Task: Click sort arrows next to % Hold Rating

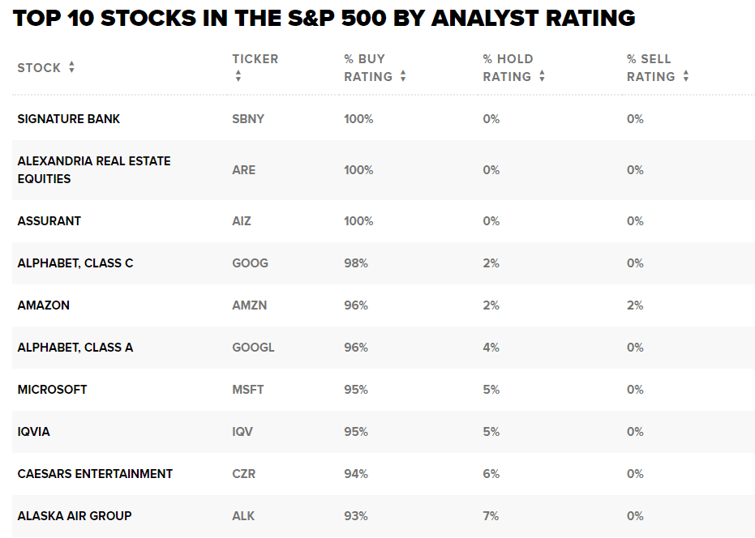Action: coord(542,77)
